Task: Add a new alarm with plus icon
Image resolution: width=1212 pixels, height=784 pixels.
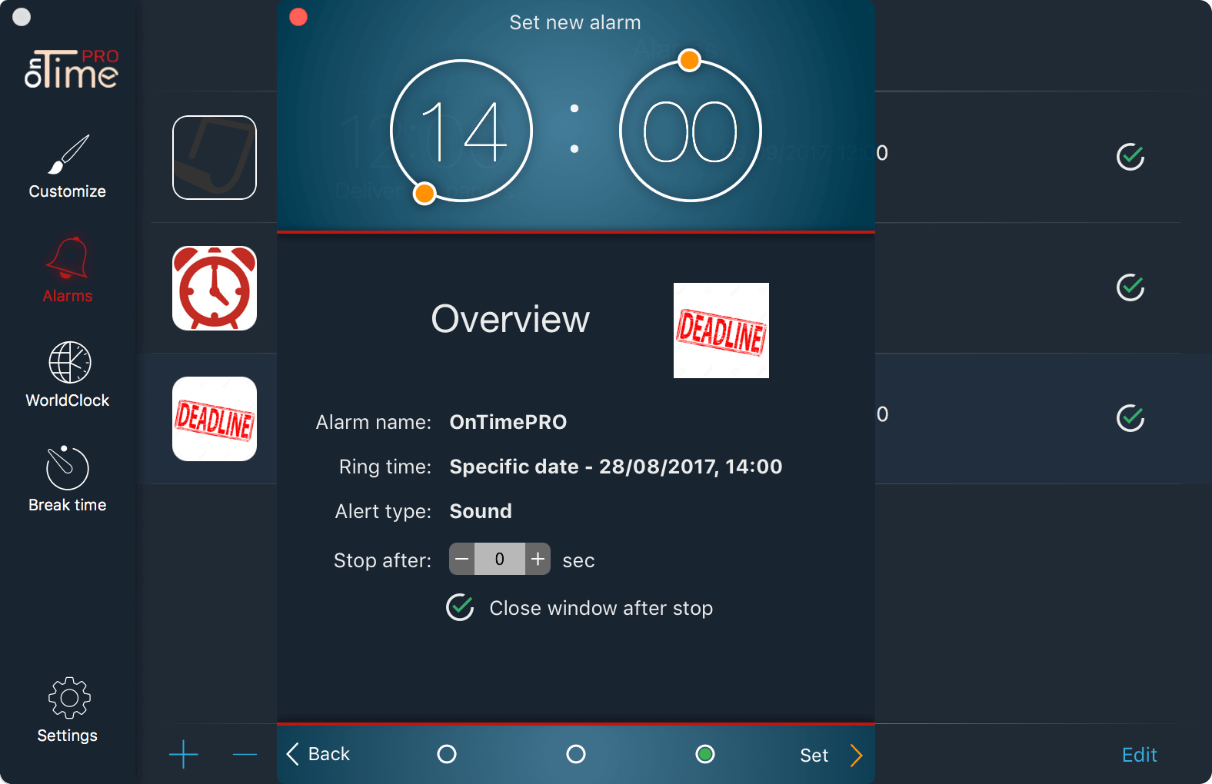Action: coord(183,755)
